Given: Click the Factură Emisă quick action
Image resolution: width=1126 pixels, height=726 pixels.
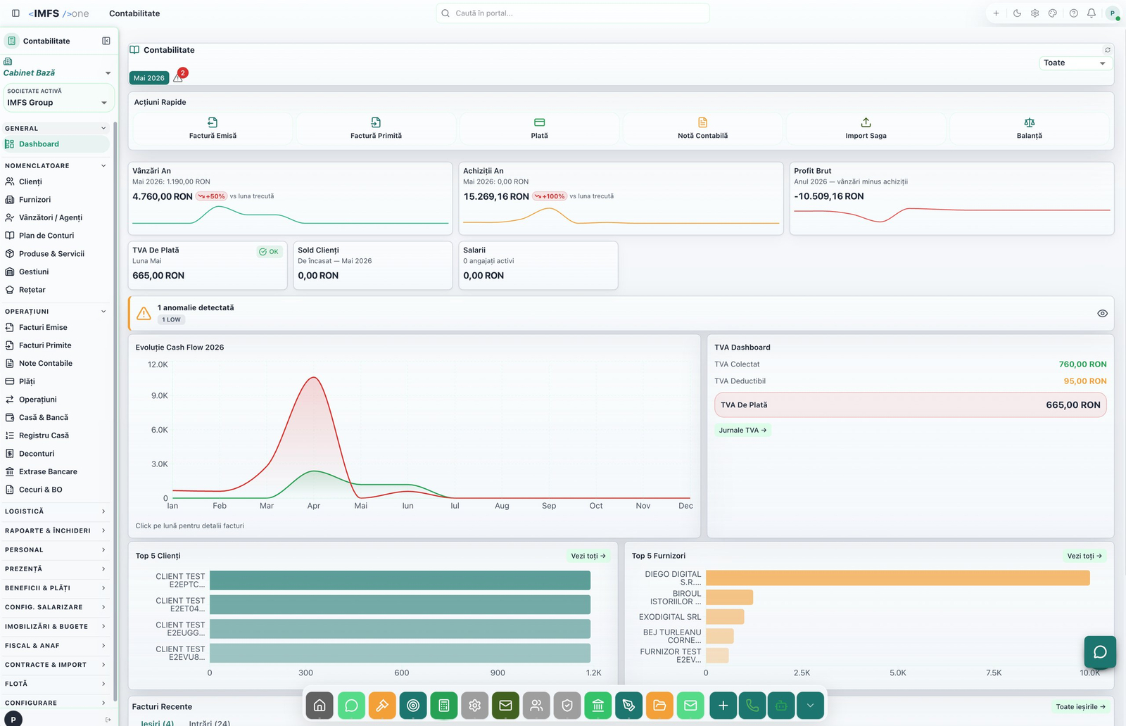Looking at the screenshot, I should (213, 128).
